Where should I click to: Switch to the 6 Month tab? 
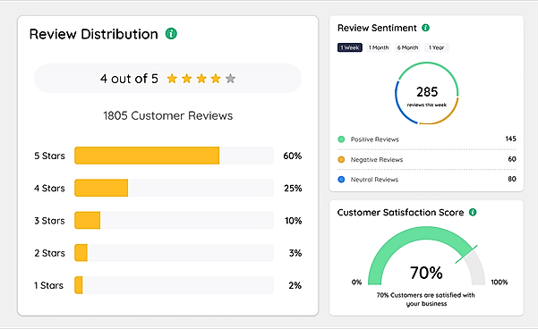pyautogui.click(x=407, y=47)
